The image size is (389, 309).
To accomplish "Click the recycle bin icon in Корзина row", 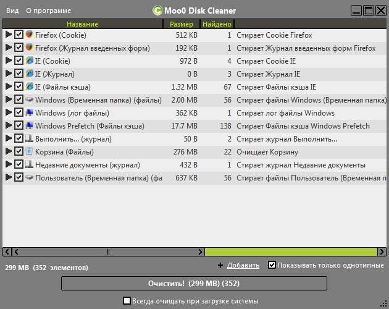I will [x=29, y=151].
